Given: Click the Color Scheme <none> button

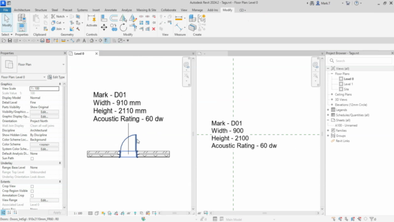Looking at the screenshot, I should [x=44, y=144].
